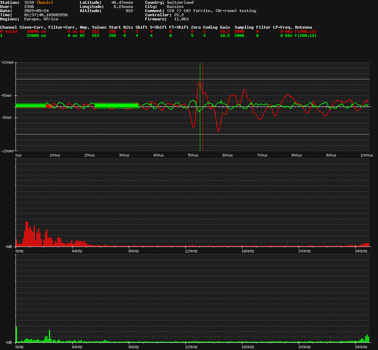Click 200kHz label under green spectrum

[304, 347]
